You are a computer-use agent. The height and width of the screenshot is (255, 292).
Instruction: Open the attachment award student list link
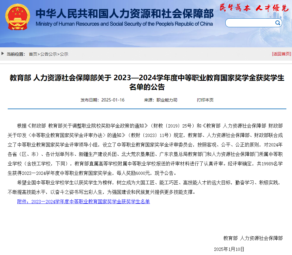[x=83, y=201]
